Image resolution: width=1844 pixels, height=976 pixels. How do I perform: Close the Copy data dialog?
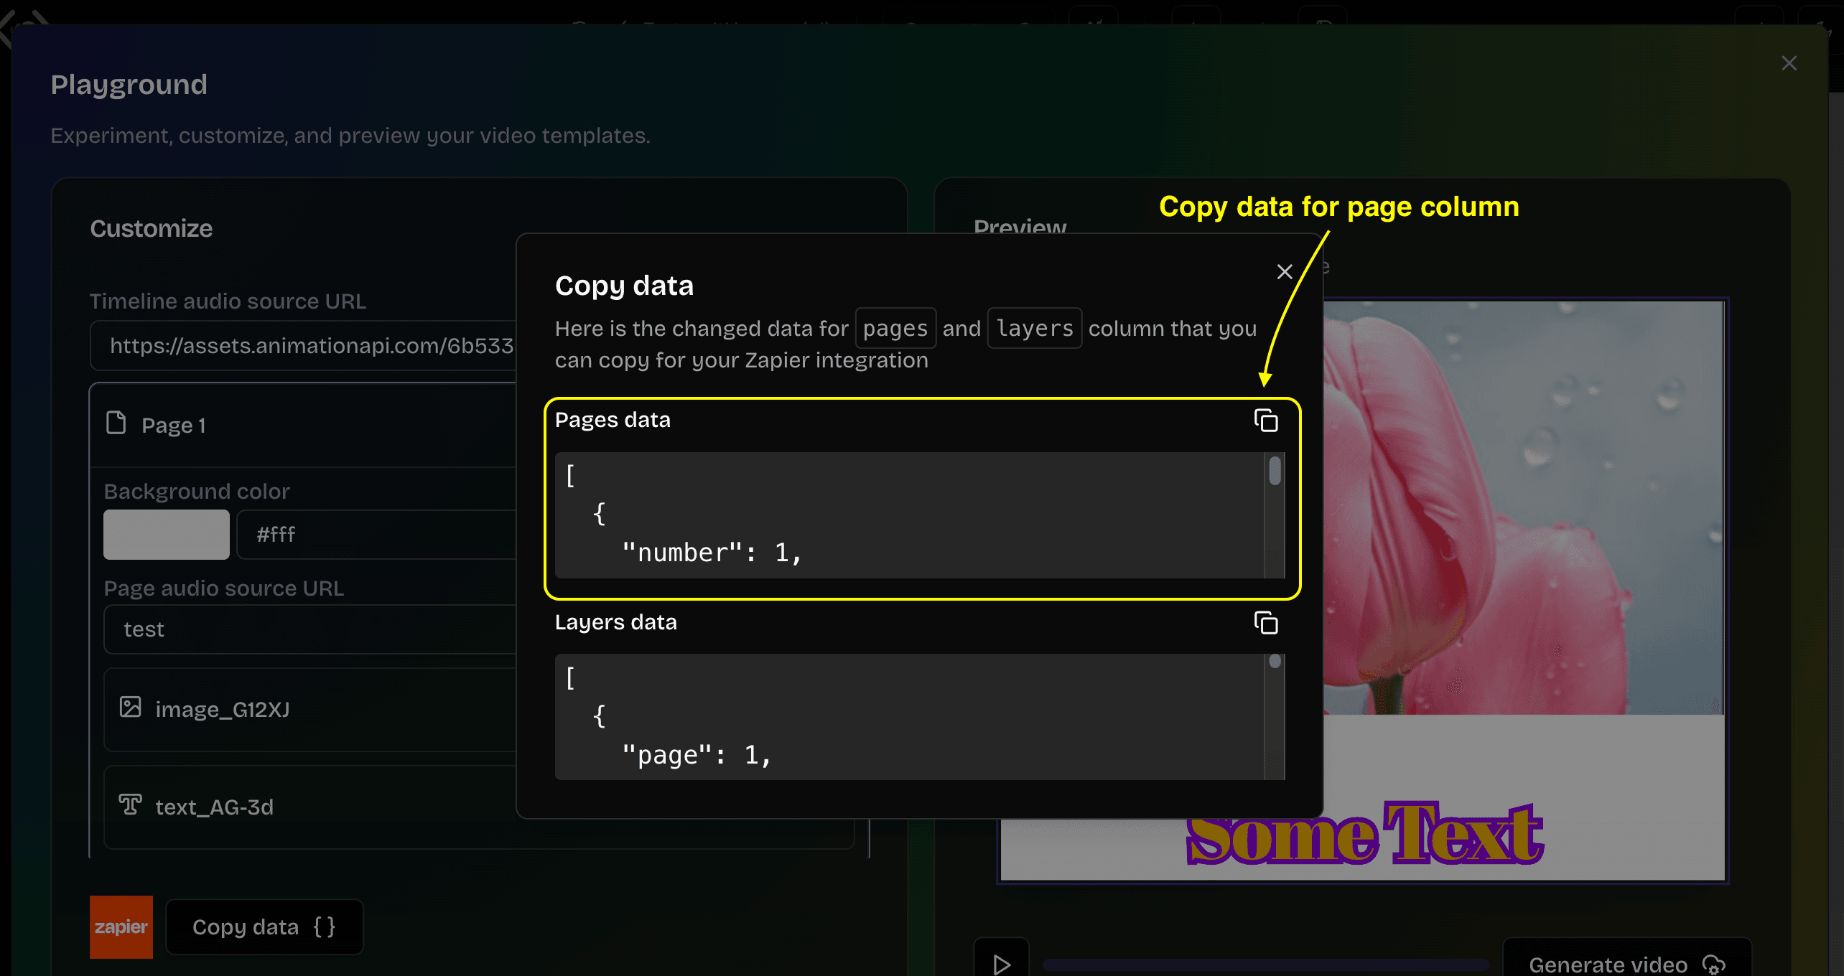tap(1285, 272)
